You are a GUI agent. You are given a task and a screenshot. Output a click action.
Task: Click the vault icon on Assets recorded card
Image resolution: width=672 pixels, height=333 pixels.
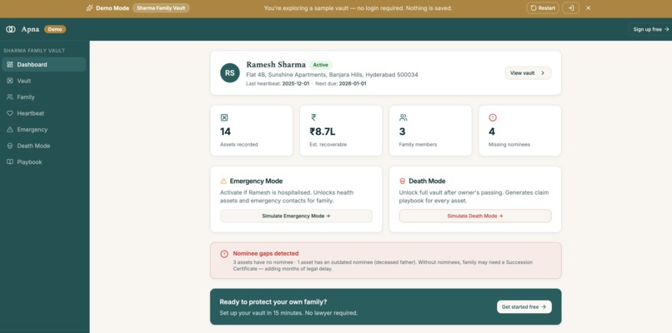[224, 117]
